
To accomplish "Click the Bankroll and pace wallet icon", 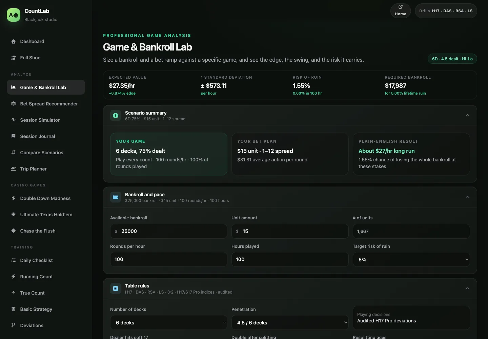I will click(116, 197).
